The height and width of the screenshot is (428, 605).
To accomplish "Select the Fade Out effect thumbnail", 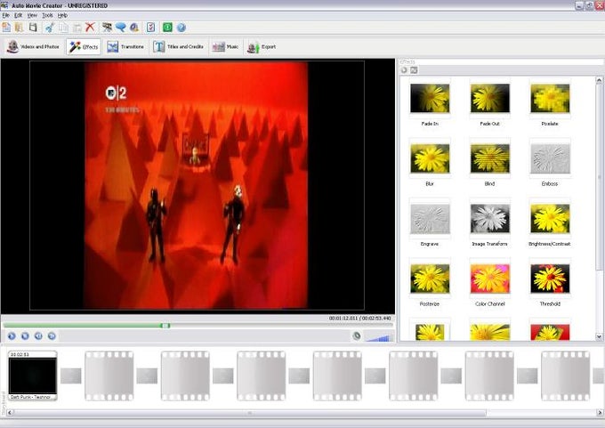I will click(489, 99).
